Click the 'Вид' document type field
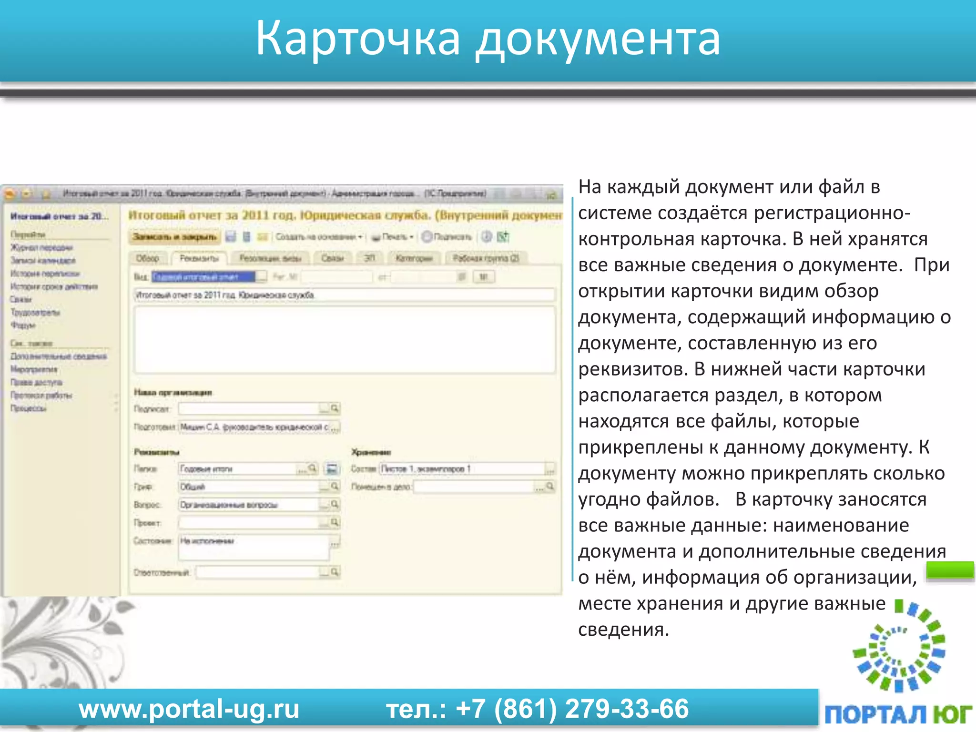This screenshot has height=732, width=976. [204, 277]
